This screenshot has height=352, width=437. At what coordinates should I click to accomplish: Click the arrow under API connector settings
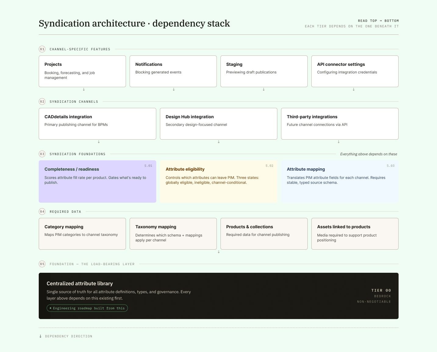point(354,89)
